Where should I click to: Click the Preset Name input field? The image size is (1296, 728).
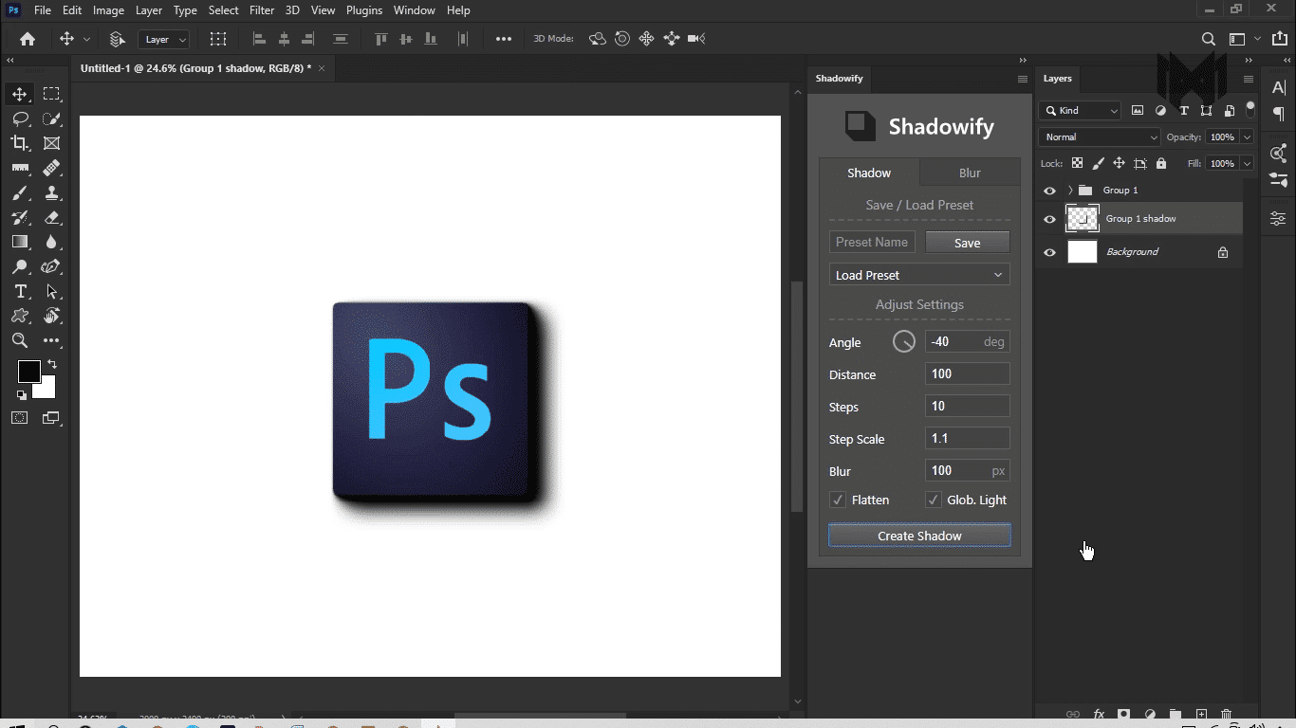click(873, 242)
